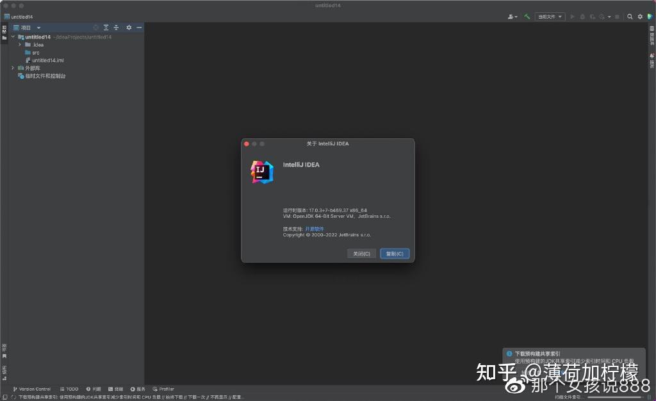Open the 数据库 tool window on right edge

[x=652, y=36]
